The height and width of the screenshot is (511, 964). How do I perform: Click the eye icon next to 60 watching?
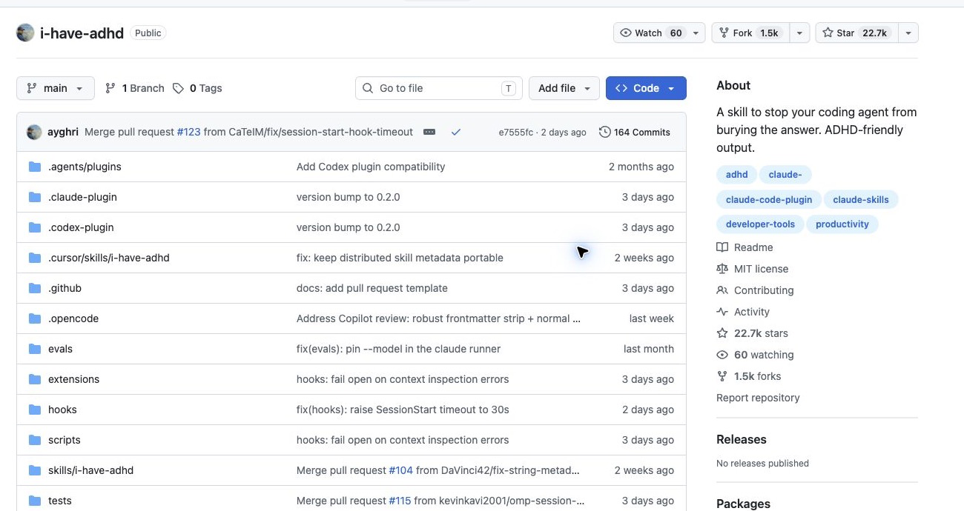(722, 355)
